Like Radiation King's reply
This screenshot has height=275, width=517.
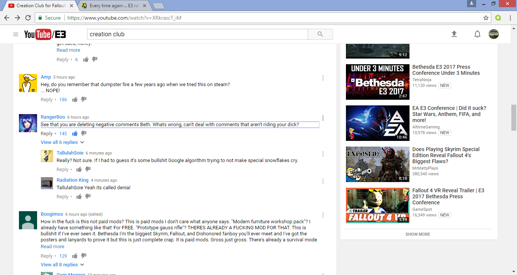pyautogui.click(x=79, y=196)
